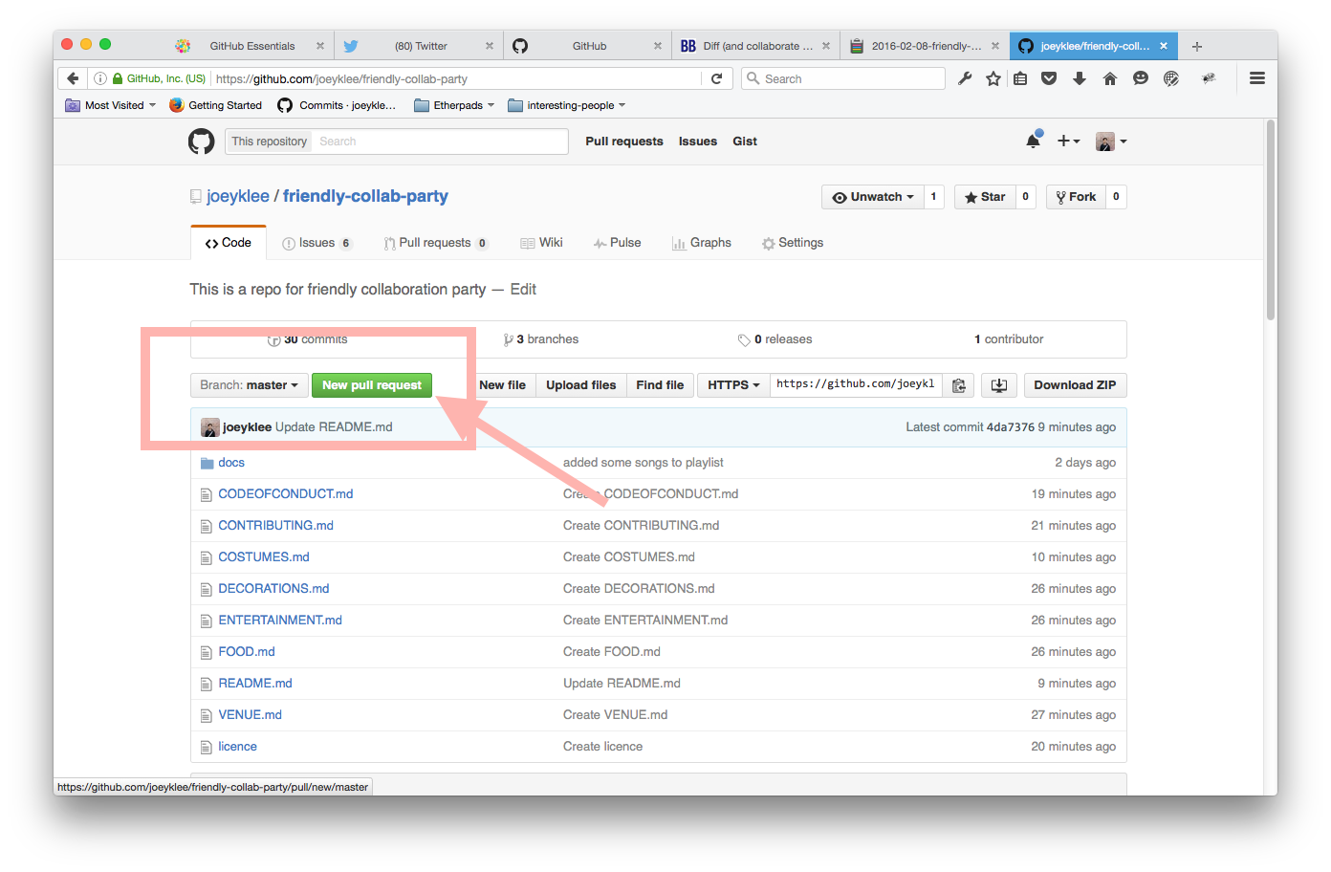Open the notifications bell
The width and height of the screenshot is (1331, 872).
pyautogui.click(x=1033, y=142)
